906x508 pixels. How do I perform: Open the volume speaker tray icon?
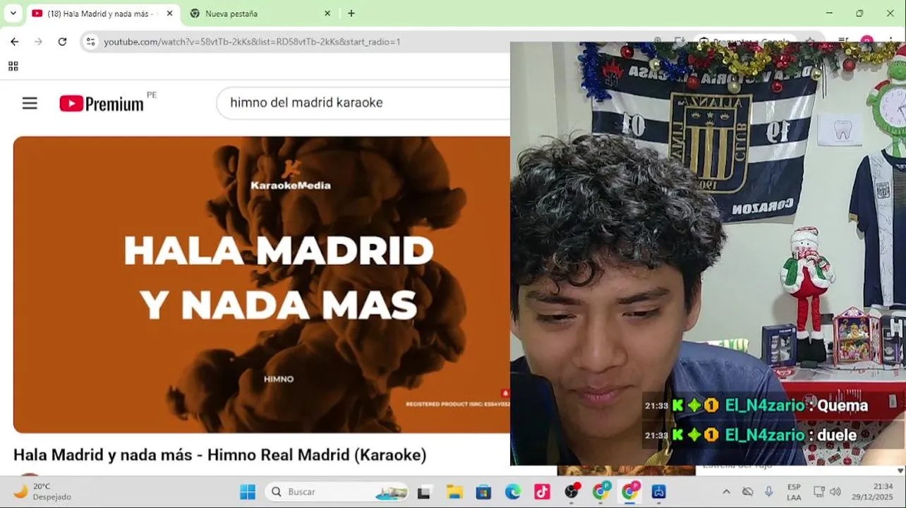[x=835, y=492]
